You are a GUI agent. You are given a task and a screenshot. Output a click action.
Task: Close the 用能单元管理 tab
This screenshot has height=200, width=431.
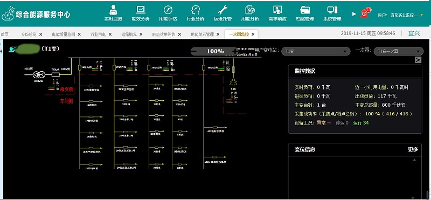218,35
